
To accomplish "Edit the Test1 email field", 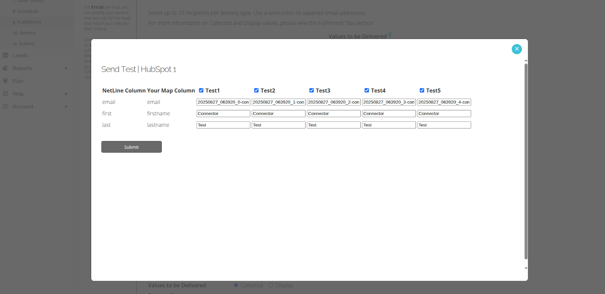I will [223, 102].
